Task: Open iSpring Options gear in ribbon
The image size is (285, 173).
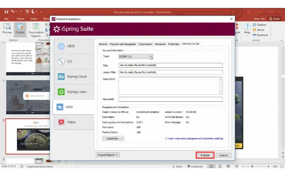Action: (x=260, y=25)
